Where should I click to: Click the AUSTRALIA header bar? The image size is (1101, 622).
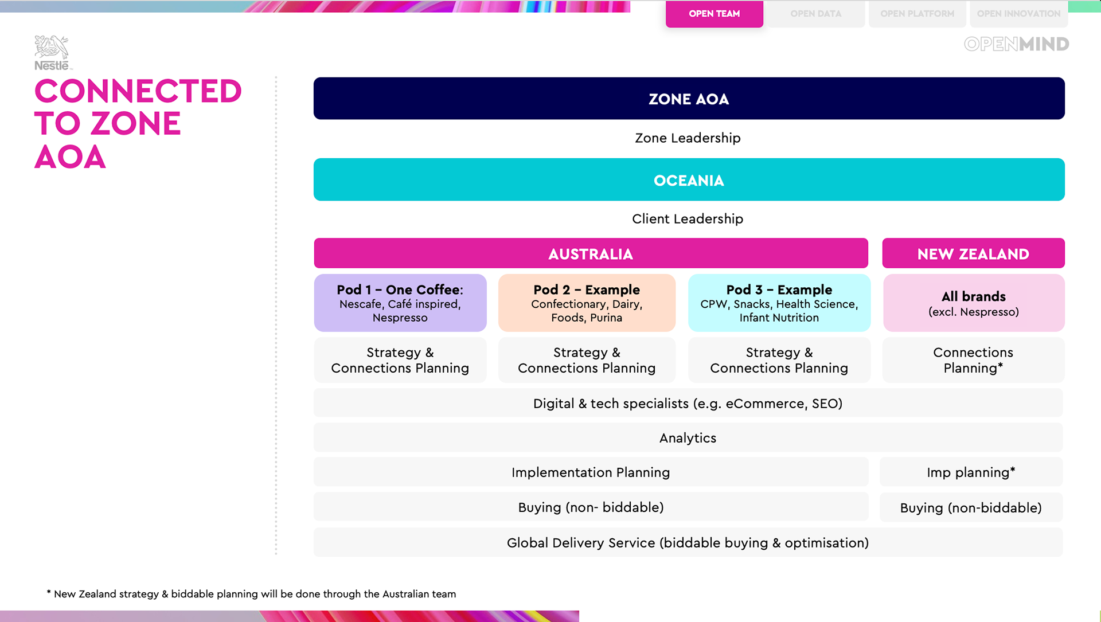tap(591, 253)
